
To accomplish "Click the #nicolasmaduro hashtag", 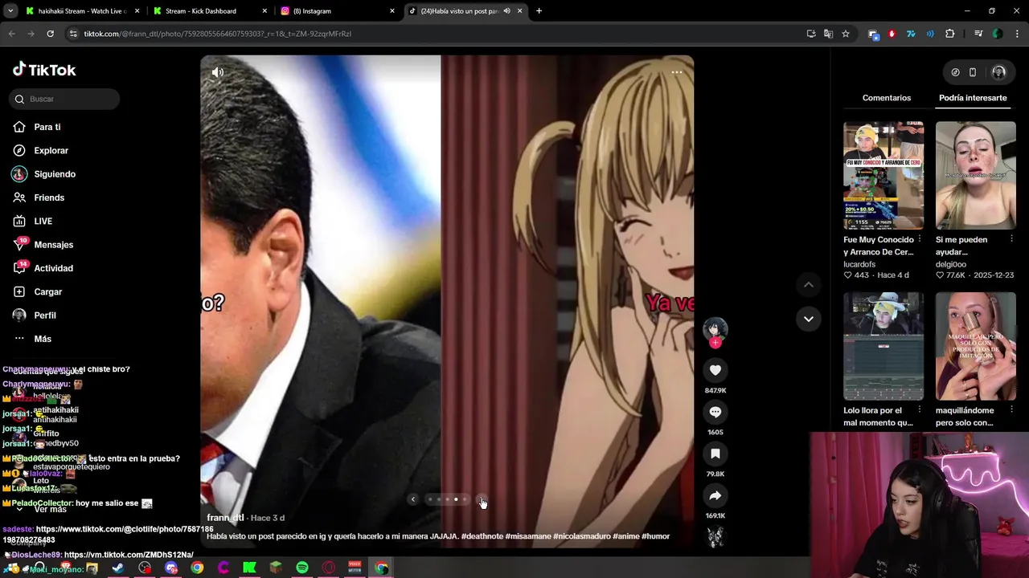I will (581, 536).
